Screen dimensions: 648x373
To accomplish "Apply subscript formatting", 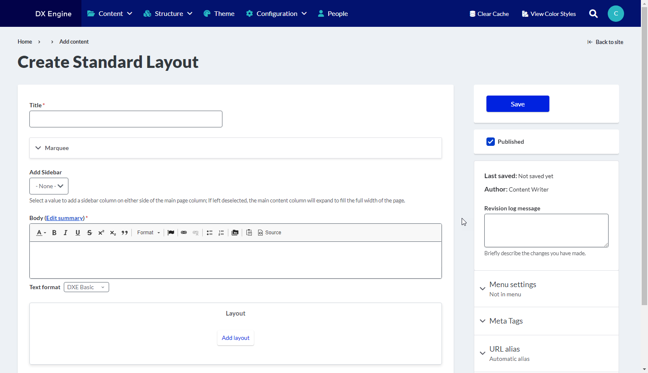I will (113, 233).
